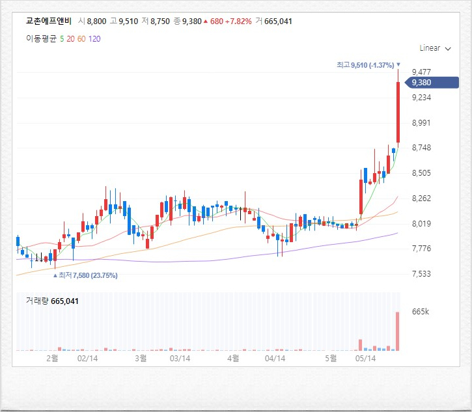Click the 5월 month axis label
472x412 pixels.
pyautogui.click(x=331, y=359)
